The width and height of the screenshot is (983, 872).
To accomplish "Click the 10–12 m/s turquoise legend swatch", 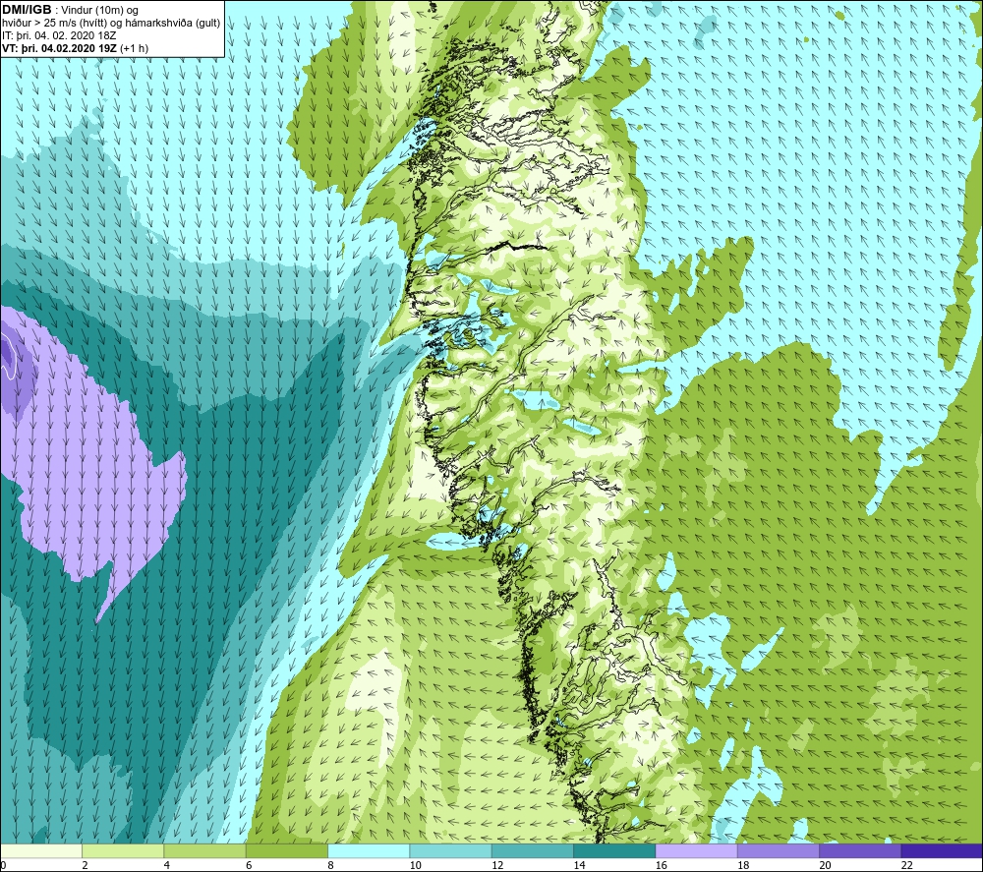I will pyautogui.click(x=450, y=850).
